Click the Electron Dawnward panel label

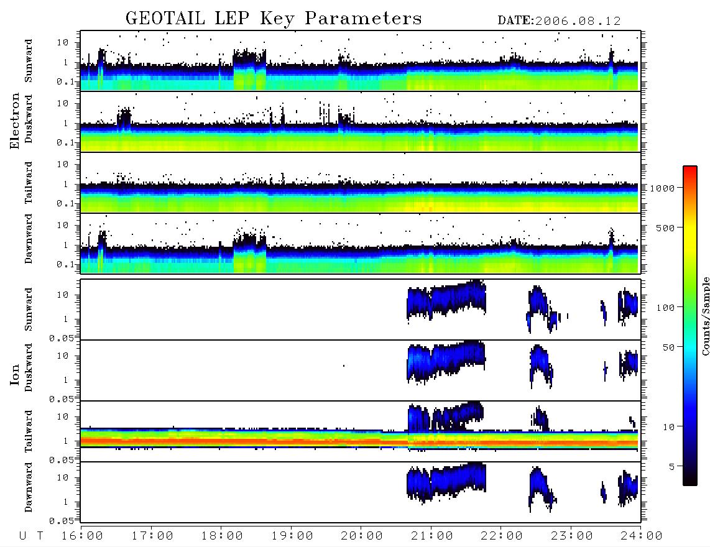[x=29, y=239]
